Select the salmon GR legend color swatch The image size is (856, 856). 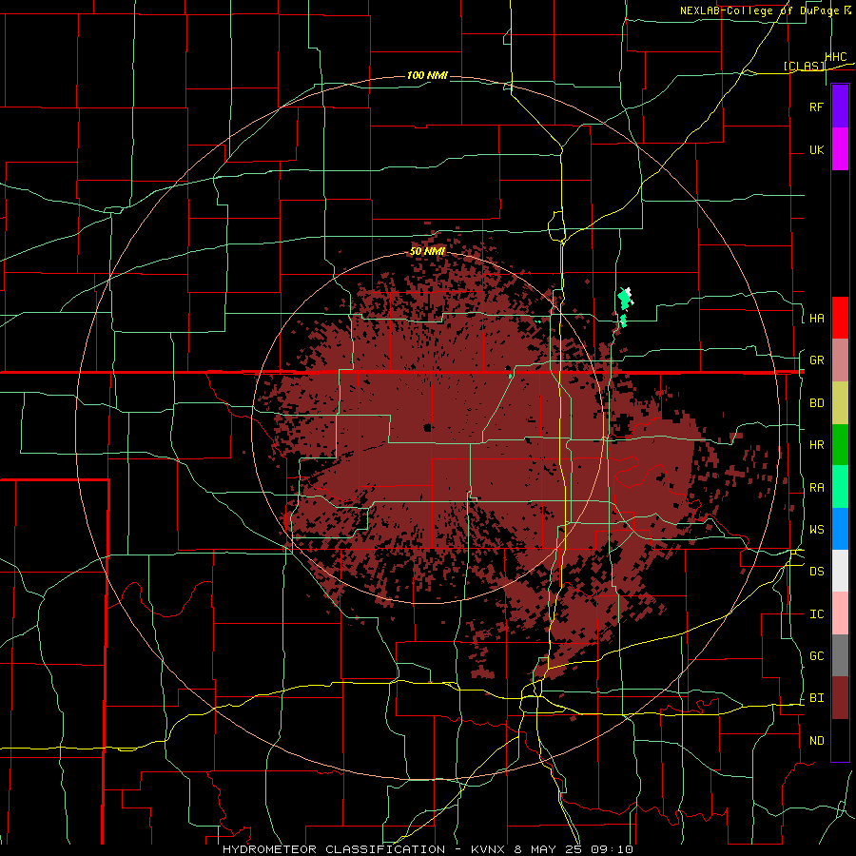tap(840, 360)
